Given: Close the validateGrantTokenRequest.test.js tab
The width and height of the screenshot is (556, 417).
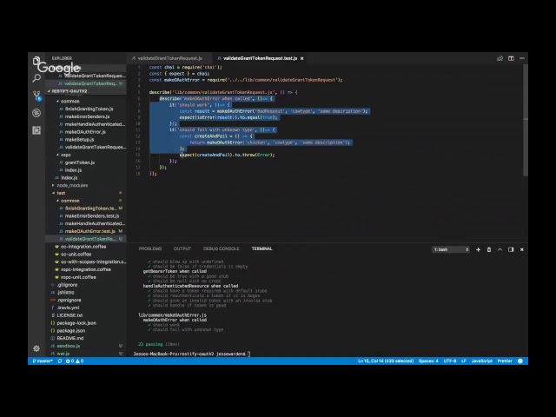Looking at the screenshot, I should (x=302, y=58).
